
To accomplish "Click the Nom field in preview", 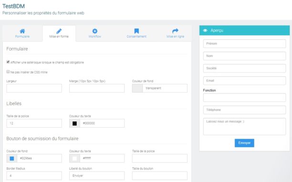I will coord(244,56).
